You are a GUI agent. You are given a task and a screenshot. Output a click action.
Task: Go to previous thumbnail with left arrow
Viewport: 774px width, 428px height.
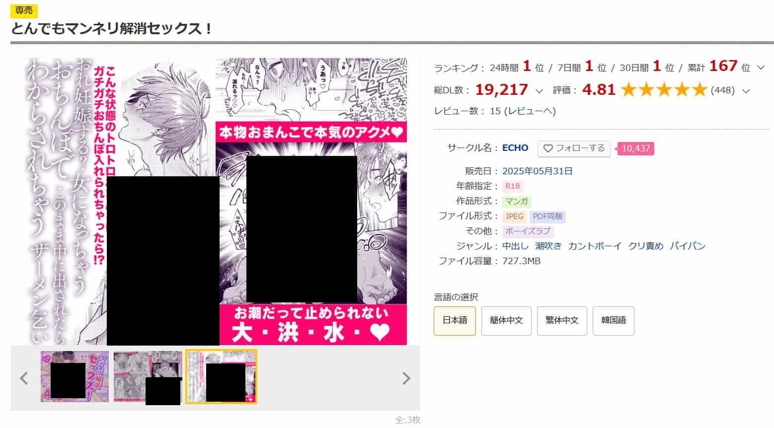click(24, 378)
